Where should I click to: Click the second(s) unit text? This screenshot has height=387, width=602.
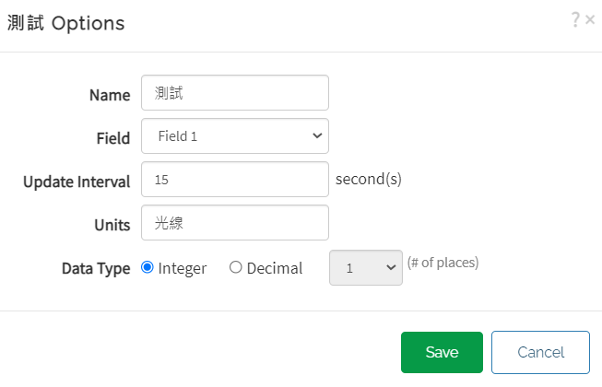pos(369,179)
